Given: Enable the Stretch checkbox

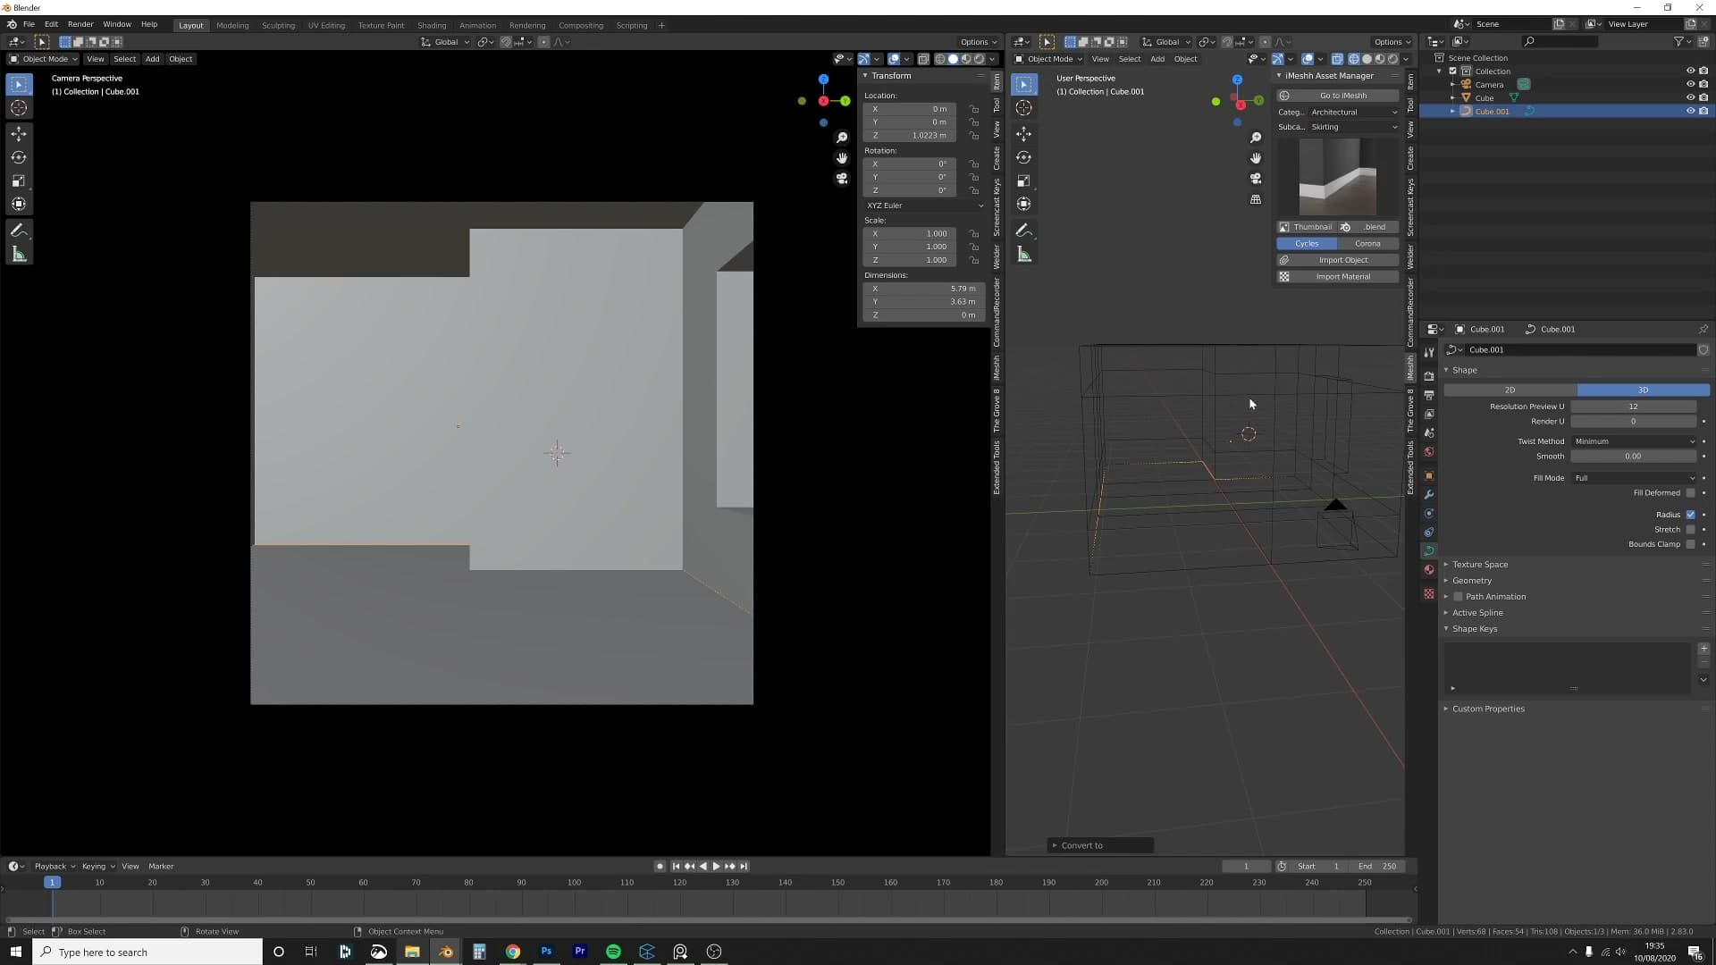Looking at the screenshot, I should point(1690,530).
